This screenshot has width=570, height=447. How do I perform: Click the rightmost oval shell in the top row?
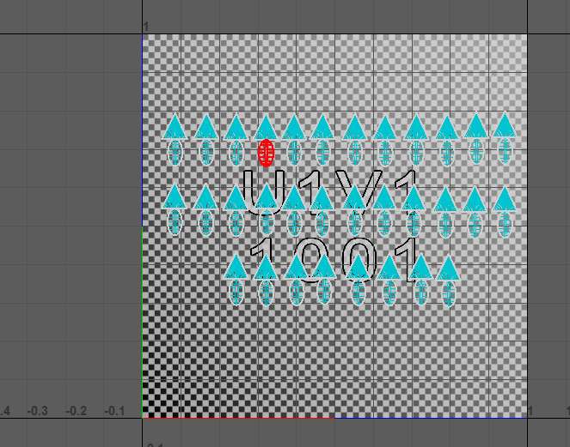505,151
